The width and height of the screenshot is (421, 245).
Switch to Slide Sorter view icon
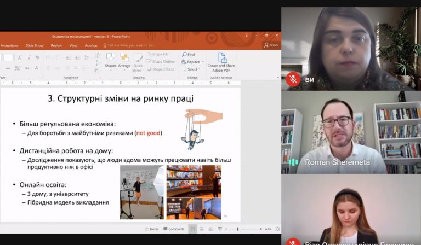(202, 229)
